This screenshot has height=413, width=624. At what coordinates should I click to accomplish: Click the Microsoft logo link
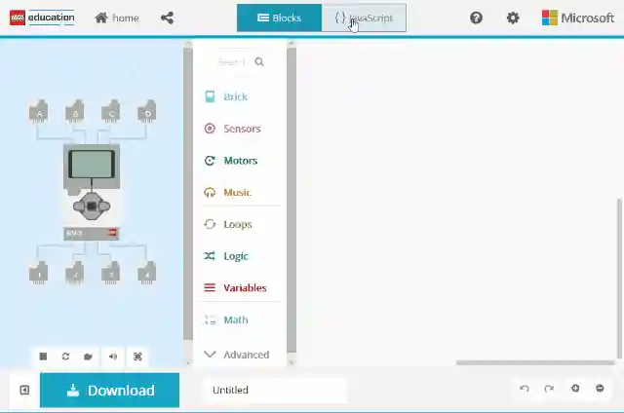(x=578, y=18)
